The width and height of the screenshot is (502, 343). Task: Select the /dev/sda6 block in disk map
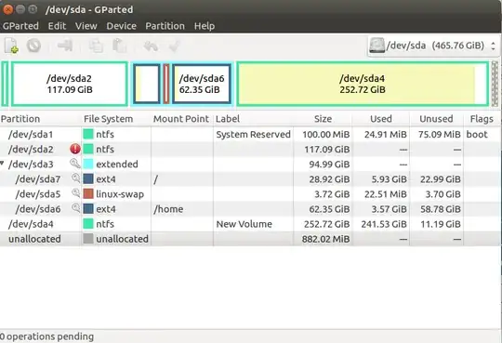[x=202, y=84]
